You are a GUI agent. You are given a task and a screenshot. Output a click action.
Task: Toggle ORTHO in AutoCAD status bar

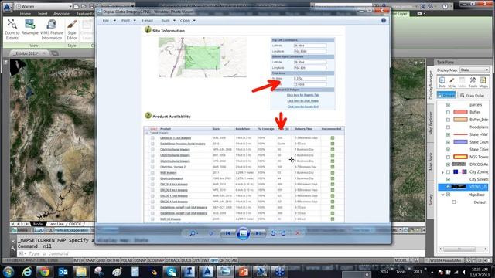114,261
